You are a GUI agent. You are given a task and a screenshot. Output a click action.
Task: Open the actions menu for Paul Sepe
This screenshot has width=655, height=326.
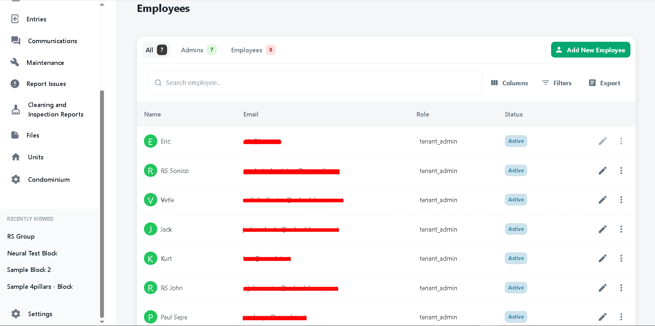coord(621,317)
